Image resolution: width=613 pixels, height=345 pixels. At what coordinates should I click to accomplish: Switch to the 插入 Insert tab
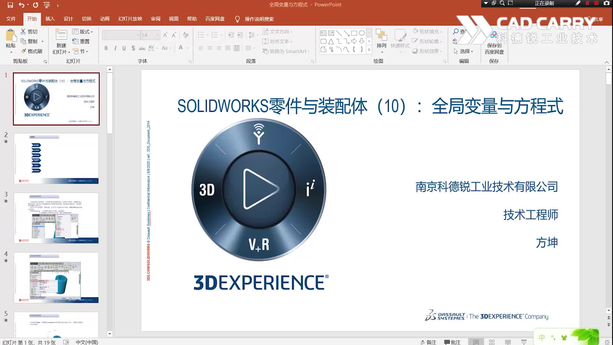click(50, 19)
